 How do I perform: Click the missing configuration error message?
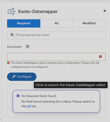pyautogui.click(x=55, y=65)
